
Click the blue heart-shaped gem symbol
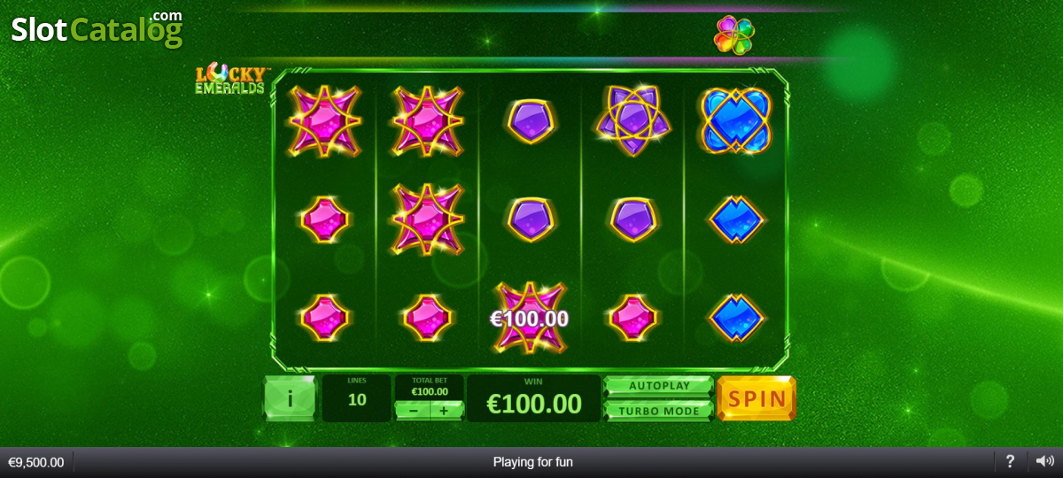coord(736,120)
